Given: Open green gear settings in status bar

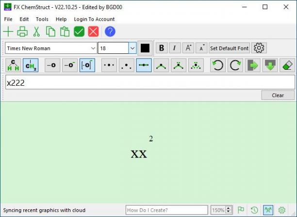Looking at the screenshot, I should (x=282, y=210).
